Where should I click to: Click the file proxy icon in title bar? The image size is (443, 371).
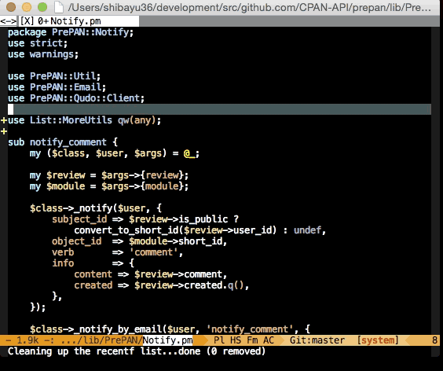tap(59, 7)
